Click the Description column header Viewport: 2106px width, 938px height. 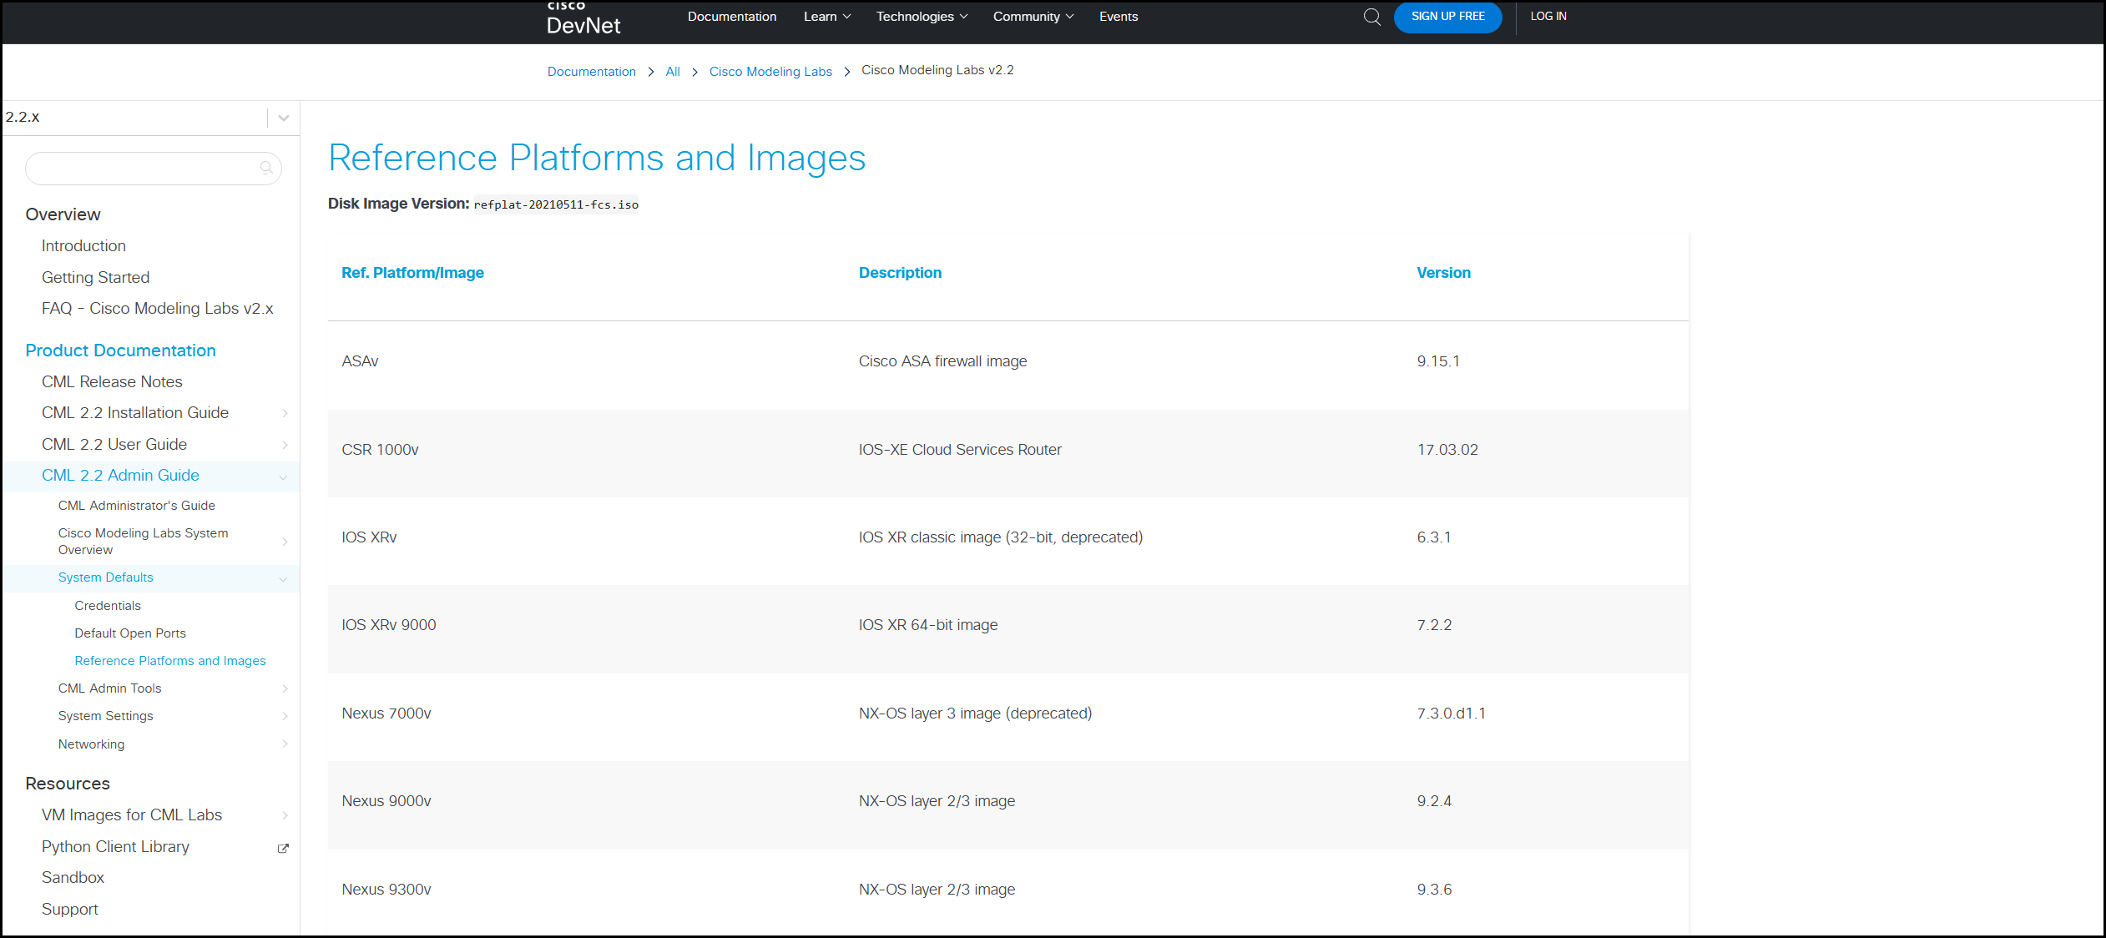900,273
